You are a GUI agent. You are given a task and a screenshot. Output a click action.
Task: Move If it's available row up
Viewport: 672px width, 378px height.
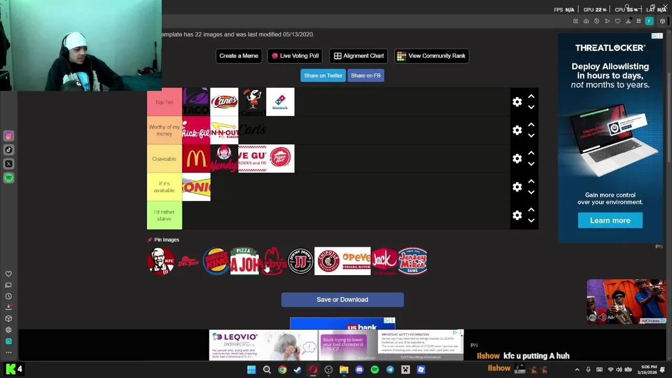point(531,182)
